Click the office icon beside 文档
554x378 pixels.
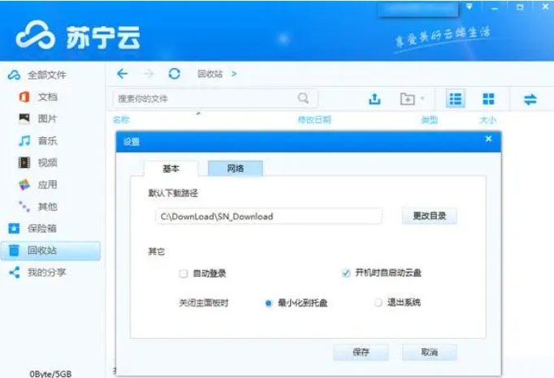(24, 97)
